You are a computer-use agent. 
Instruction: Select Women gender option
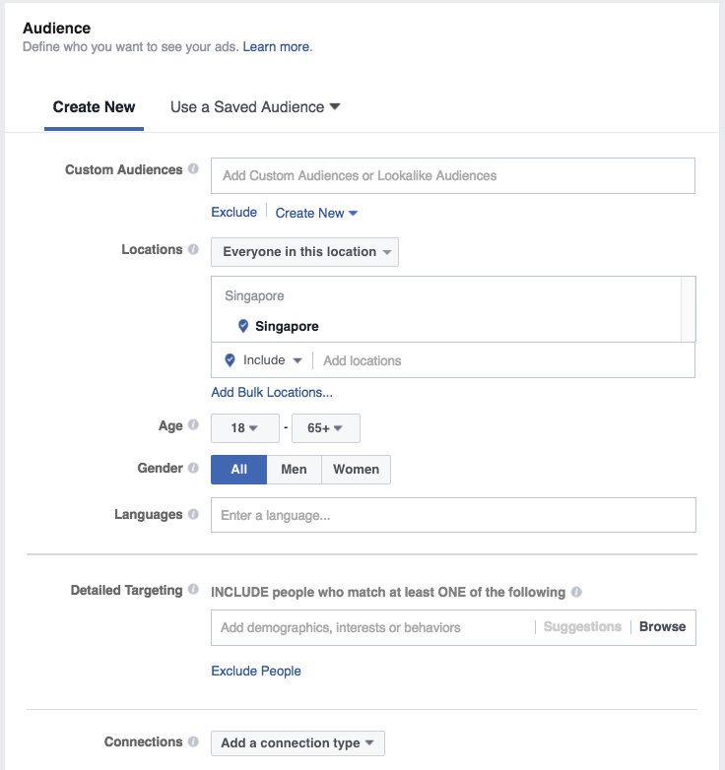coord(356,470)
